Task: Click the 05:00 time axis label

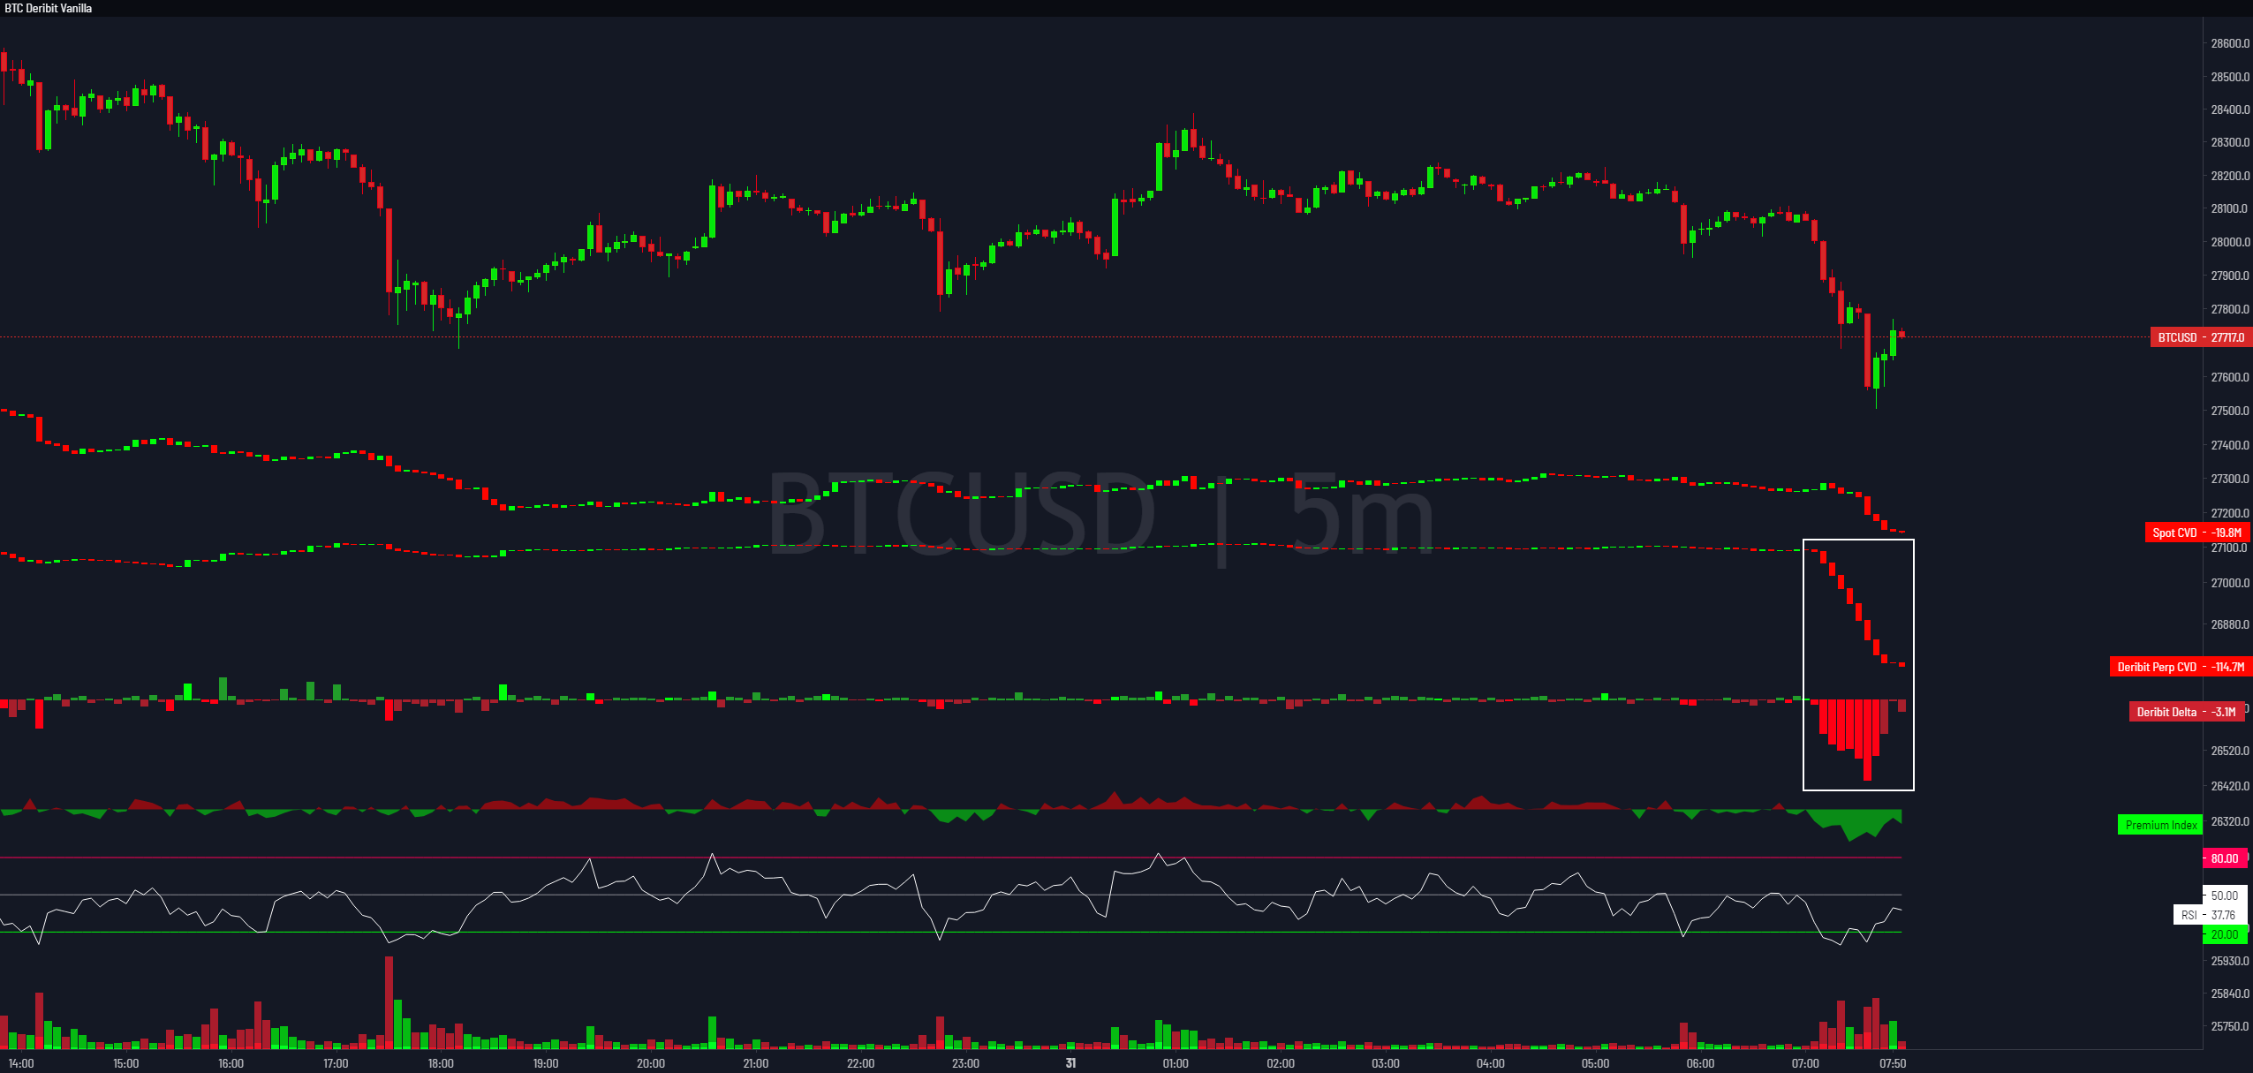Action: (x=1596, y=1063)
